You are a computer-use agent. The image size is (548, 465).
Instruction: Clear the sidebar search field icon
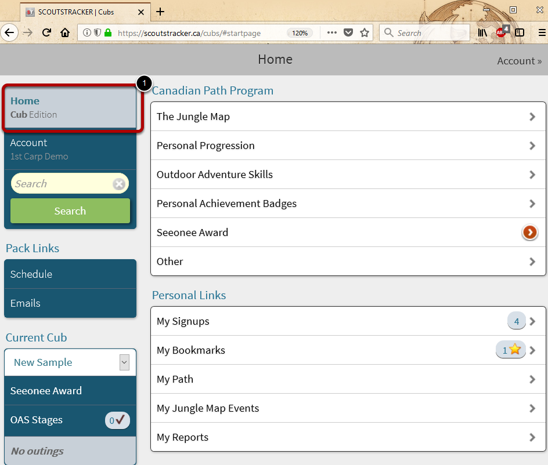[119, 184]
